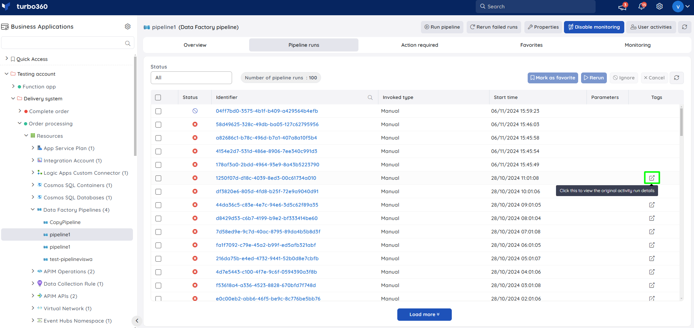This screenshot has width=694, height=328.
Task: Click the table vertical scrollbar
Action: click(681, 122)
